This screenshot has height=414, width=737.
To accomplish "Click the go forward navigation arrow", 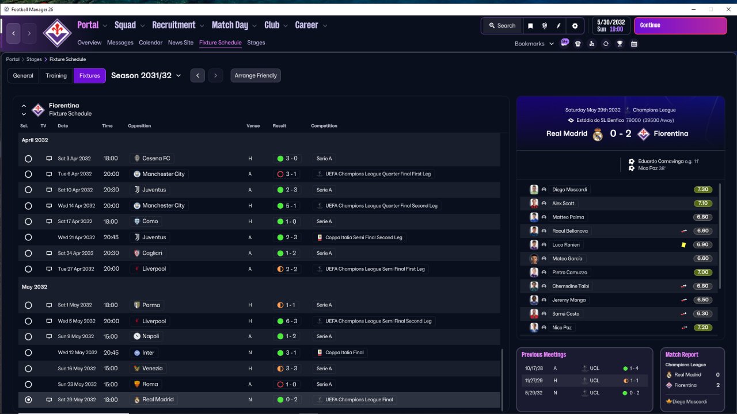I will pyautogui.click(x=29, y=33).
